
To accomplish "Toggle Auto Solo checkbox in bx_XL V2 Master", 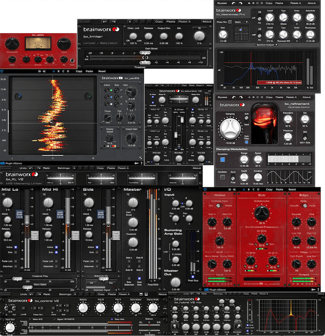I will point(139,278).
